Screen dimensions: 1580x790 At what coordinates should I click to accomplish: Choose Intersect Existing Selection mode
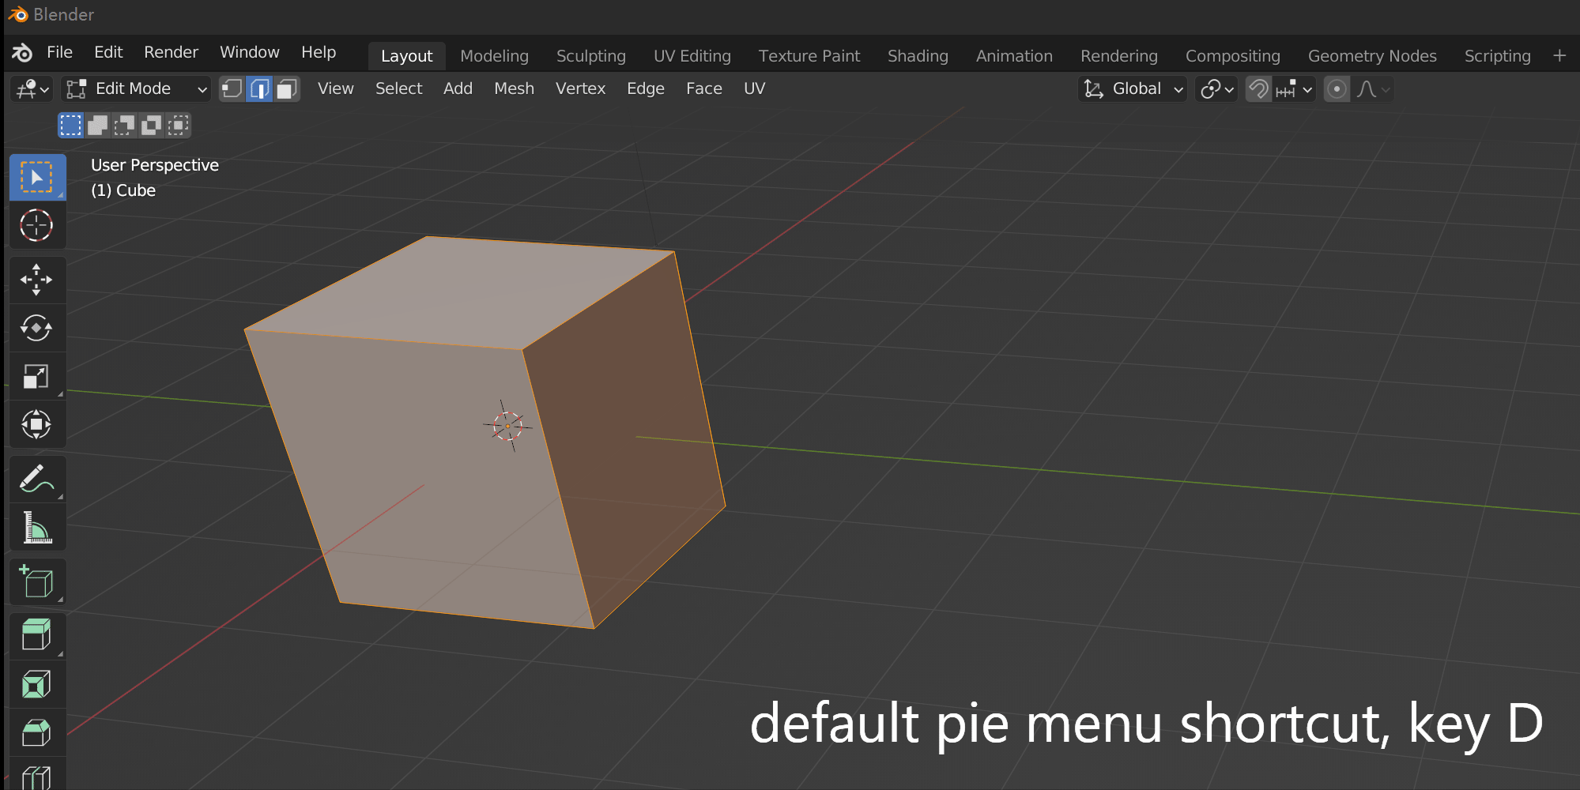(179, 126)
